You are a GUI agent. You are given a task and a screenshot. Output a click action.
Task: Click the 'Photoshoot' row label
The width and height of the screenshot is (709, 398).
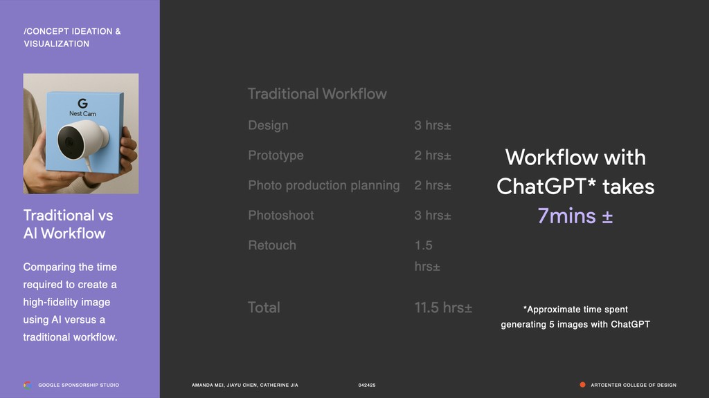click(281, 216)
